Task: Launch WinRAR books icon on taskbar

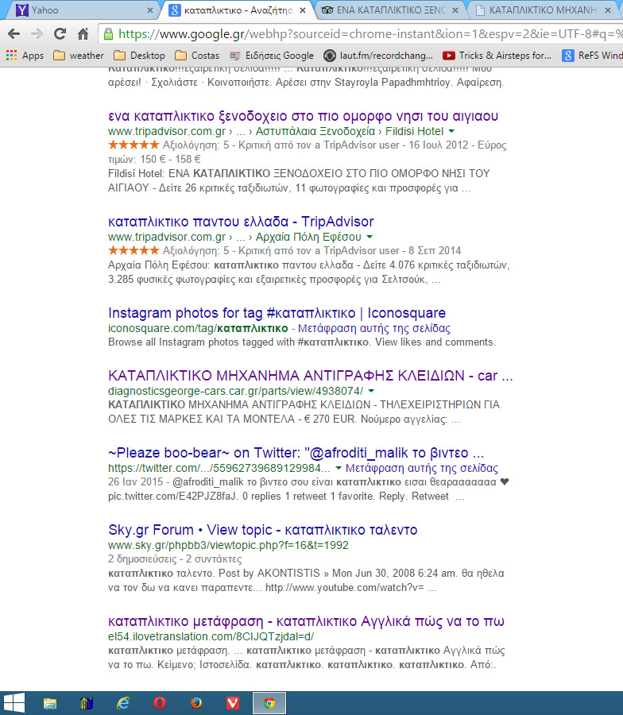Action: pos(86,703)
